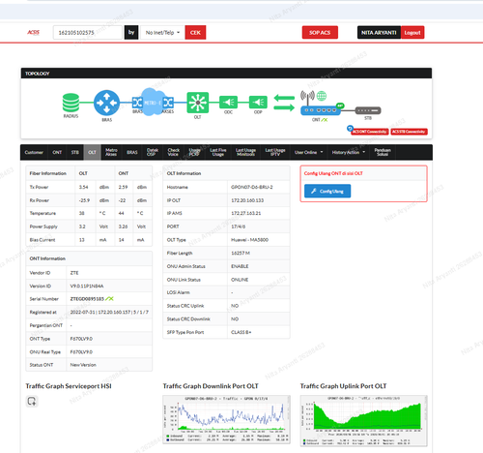Image resolution: width=483 pixels, height=453 pixels.
Task: Click the blue Config Ulang button
Action: point(327,191)
